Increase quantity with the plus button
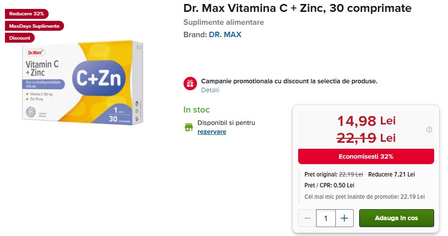 pos(344,218)
